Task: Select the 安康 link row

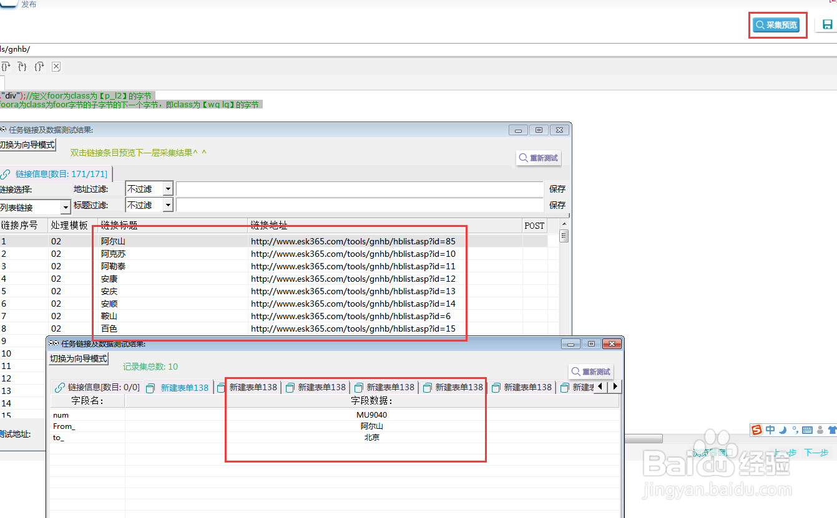Action: click(x=273, y=279)
